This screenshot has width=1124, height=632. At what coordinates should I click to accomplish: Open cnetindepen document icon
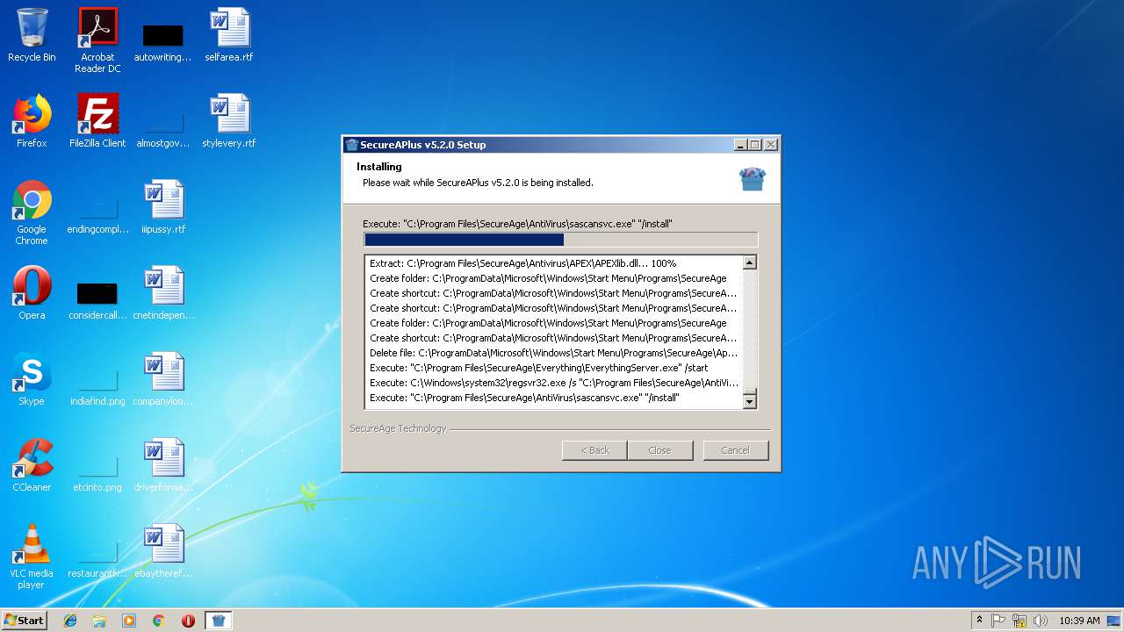tap(163, 293)
